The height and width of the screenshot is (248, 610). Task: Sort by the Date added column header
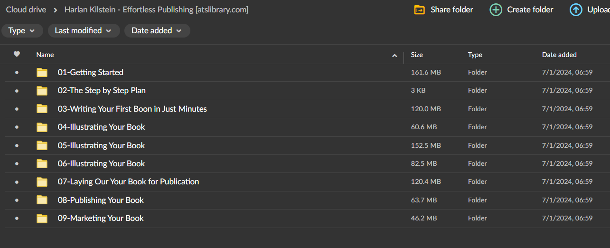(559, 55)
